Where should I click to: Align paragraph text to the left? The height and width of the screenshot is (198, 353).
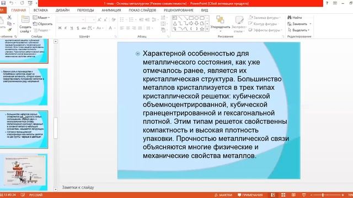coord(122,28)
